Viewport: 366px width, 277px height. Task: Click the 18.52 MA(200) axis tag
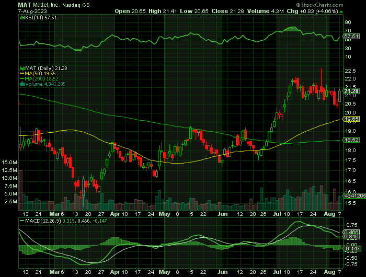[351, 140]
